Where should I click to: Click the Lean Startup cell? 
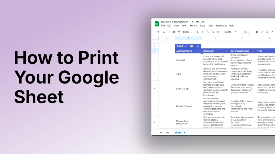[x=188, y=89]
